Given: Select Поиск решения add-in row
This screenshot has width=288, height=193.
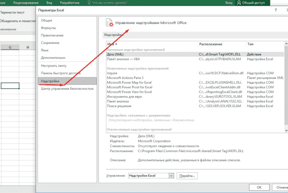Looking at the screenshot, I should [195, 106].
